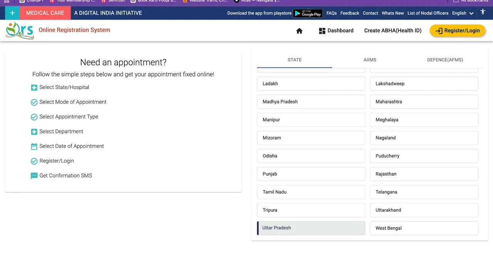Select Tripura state
Image resolution: width=493 pixels, height=274 pixels.
(311, 210)
